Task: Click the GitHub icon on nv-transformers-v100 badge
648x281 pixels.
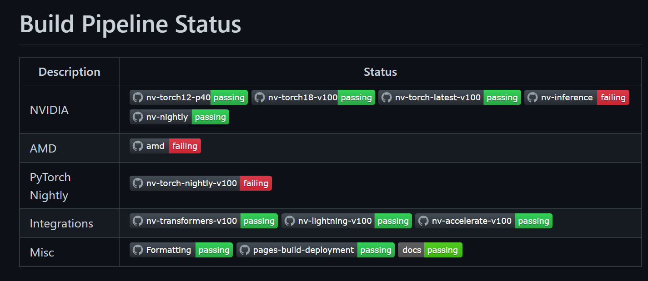Action: pyautogui.click(x=137, y=221)
